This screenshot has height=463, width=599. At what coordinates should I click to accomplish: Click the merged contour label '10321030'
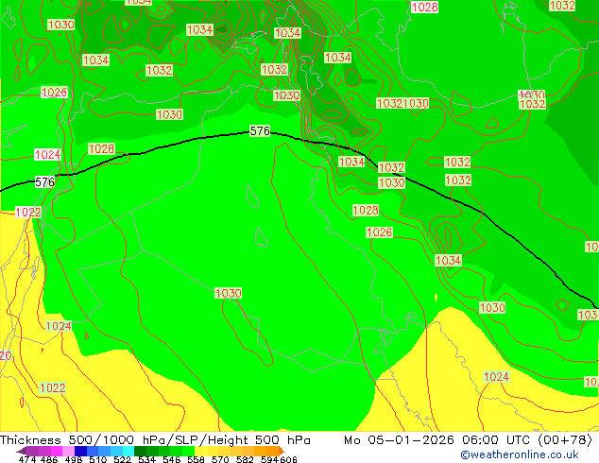coord(402,103)
